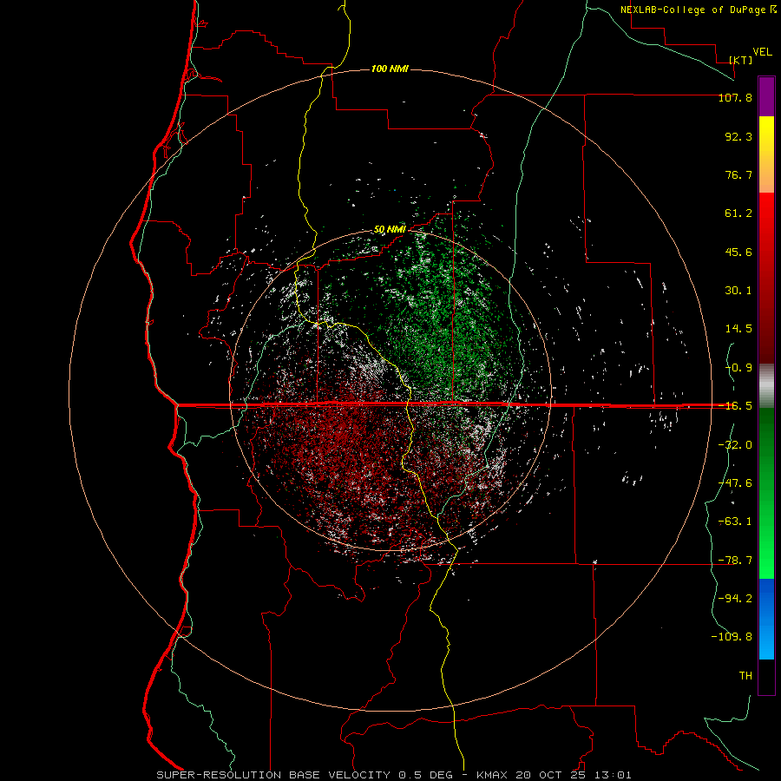The height and width of the screenshot is (781, 781).
Task: Click the VEL legend title
Action: click(762, 52)
